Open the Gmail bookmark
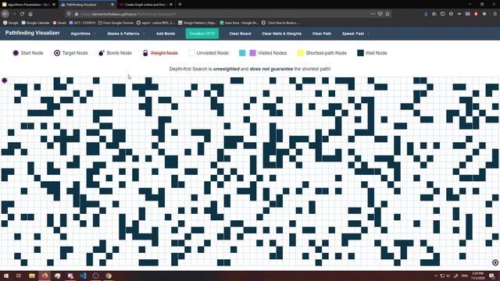 (59, 23)
